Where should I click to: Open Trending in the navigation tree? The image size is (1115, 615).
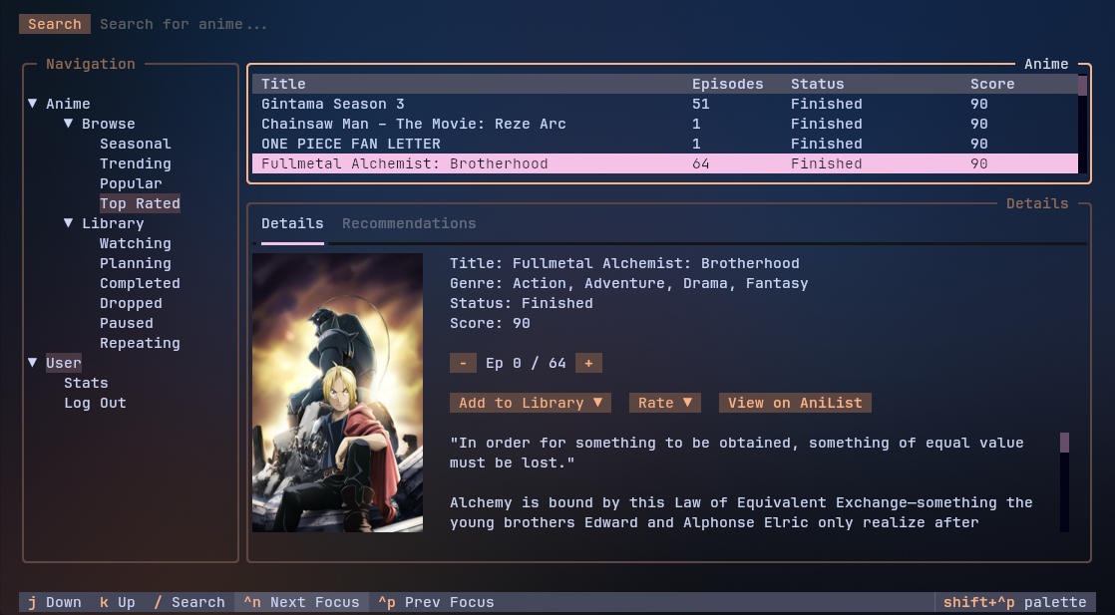click(135, 163)
